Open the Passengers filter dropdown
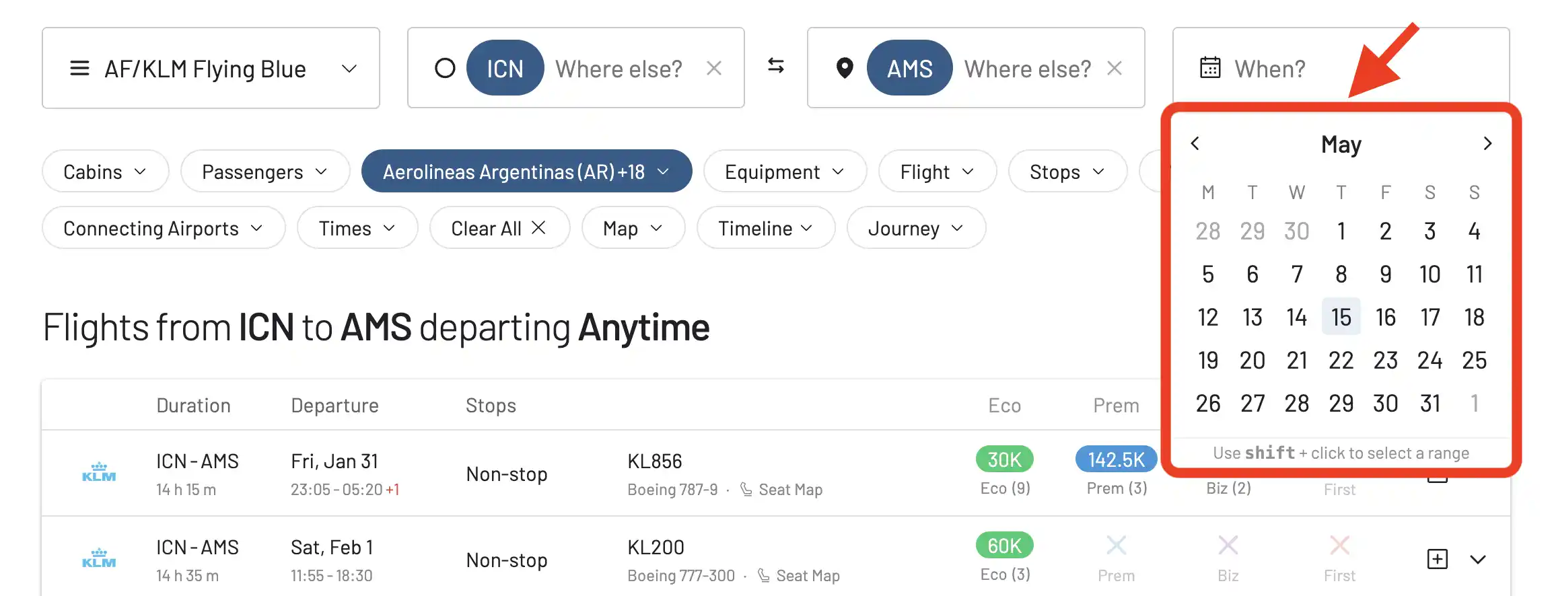 click(x=265, y=172)
